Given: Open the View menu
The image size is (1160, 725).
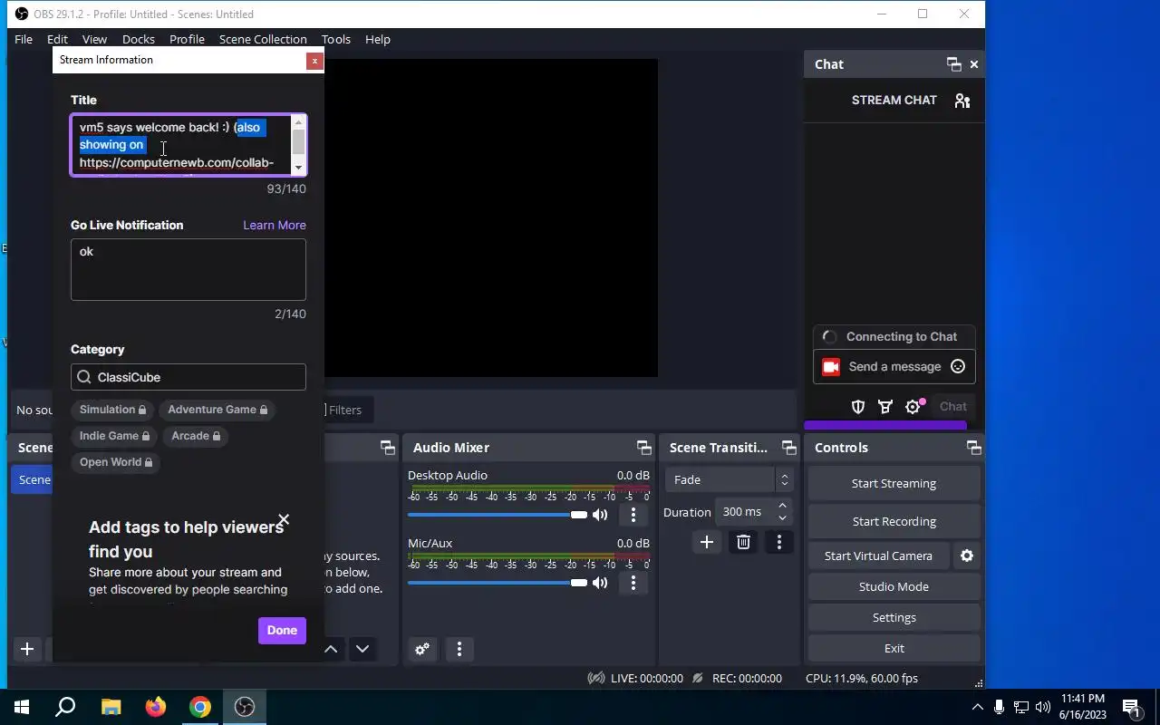Looking at the screenshot, I should [x=94, y=39].
